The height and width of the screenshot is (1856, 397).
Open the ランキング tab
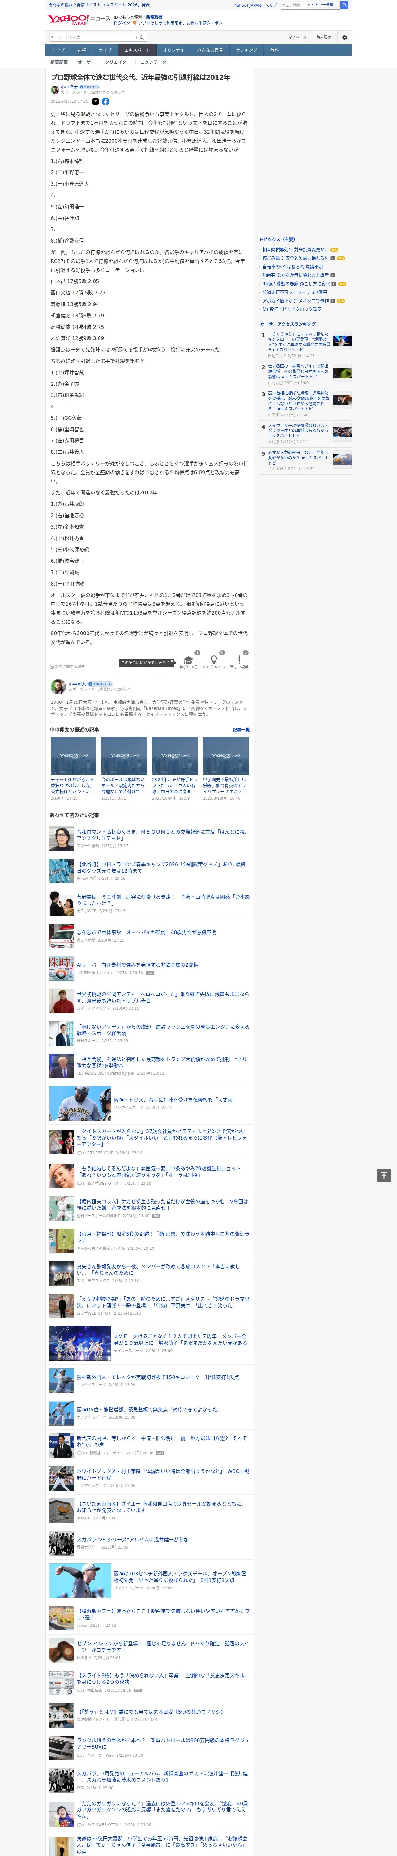coord(246,50)
